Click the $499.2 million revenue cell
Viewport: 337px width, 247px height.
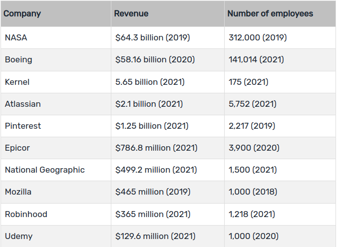[156, 170]
